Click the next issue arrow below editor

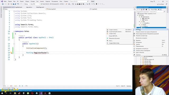pyautogui.click(x=22, y=86)
